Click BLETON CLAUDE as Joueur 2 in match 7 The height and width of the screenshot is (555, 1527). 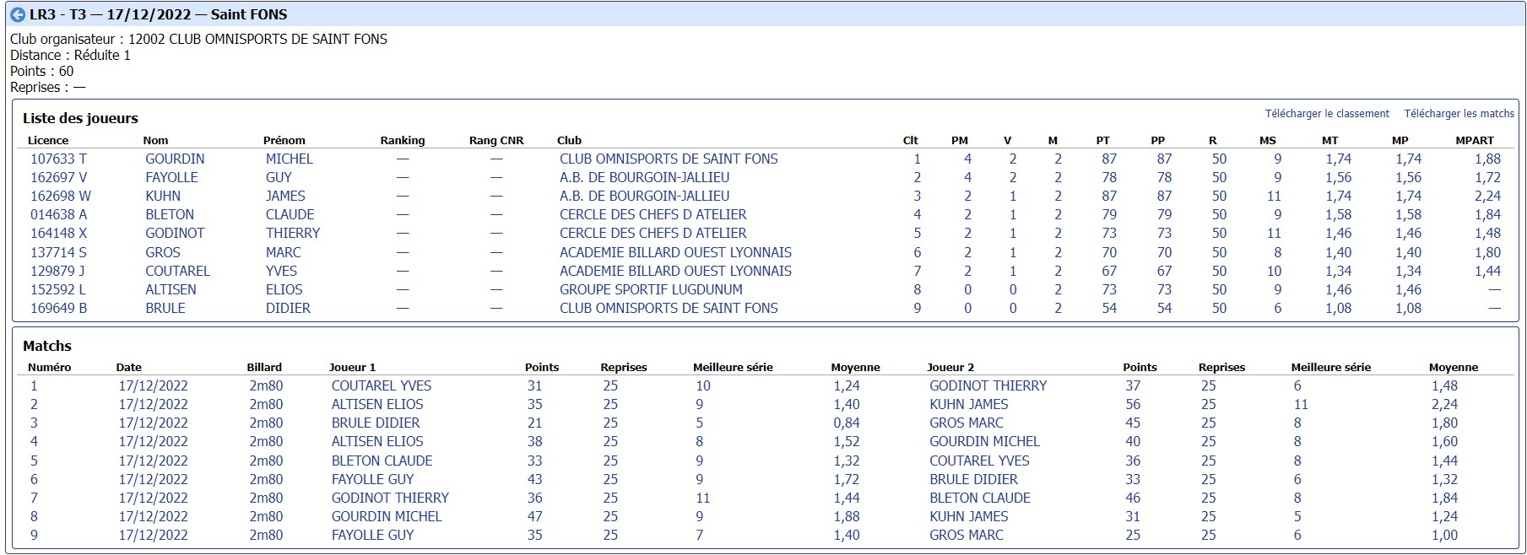(x=979, y=498)
